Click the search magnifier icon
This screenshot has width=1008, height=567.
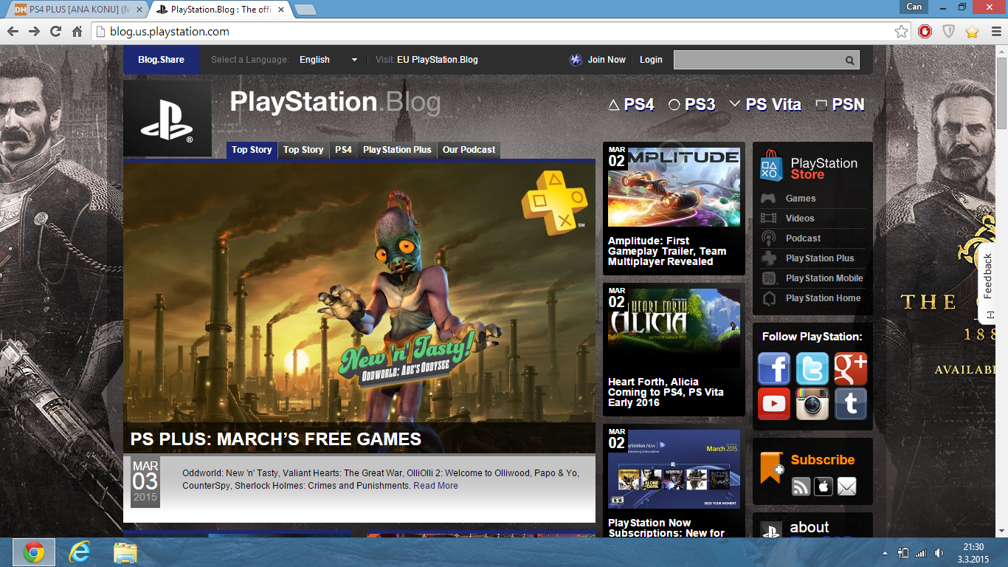(850, 61)
